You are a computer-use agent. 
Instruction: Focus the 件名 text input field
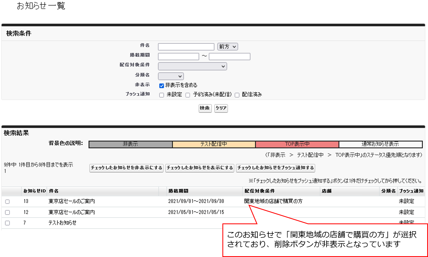[186, 47]
